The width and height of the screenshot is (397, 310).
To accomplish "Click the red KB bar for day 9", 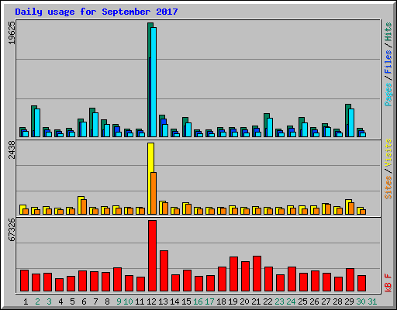I will 117,280.
